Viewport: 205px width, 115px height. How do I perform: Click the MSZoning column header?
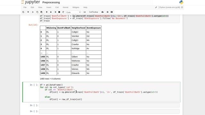(51, 28)
